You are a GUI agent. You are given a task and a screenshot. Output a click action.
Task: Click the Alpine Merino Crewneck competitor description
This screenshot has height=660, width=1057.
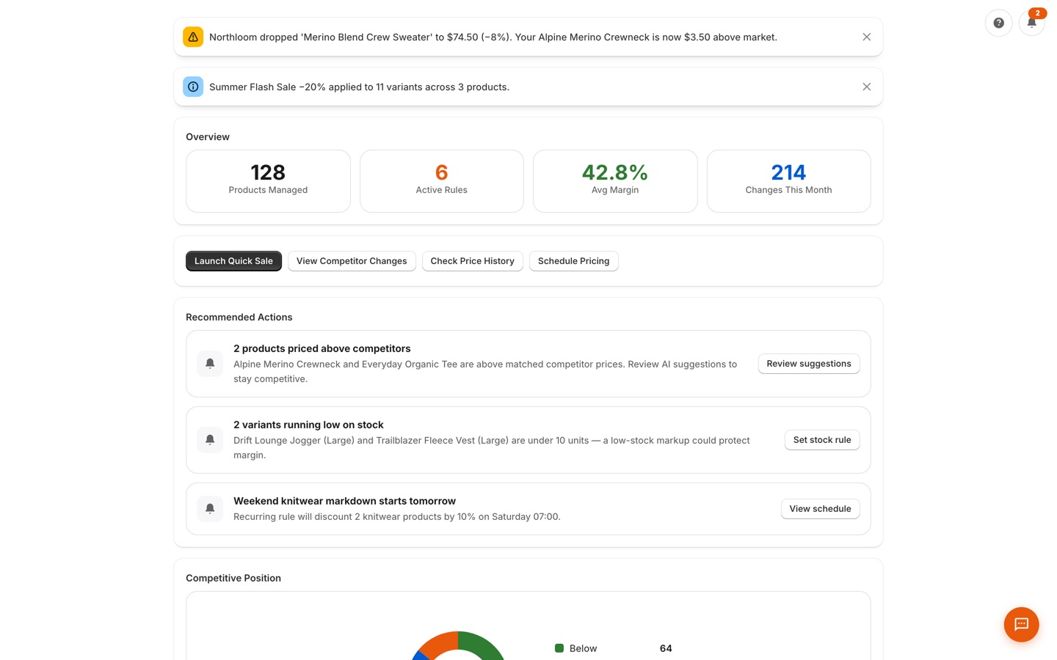click(485, 371)
